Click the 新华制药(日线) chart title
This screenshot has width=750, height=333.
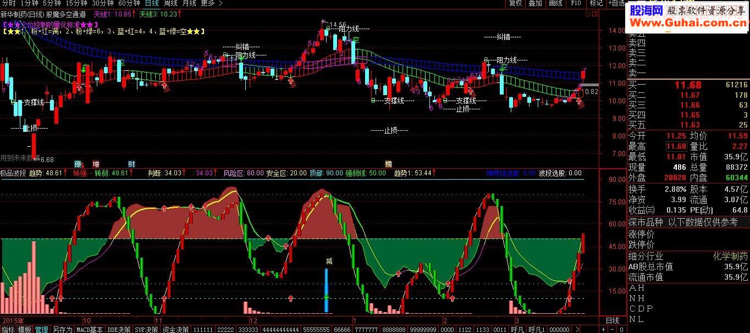tap(23, 15)
